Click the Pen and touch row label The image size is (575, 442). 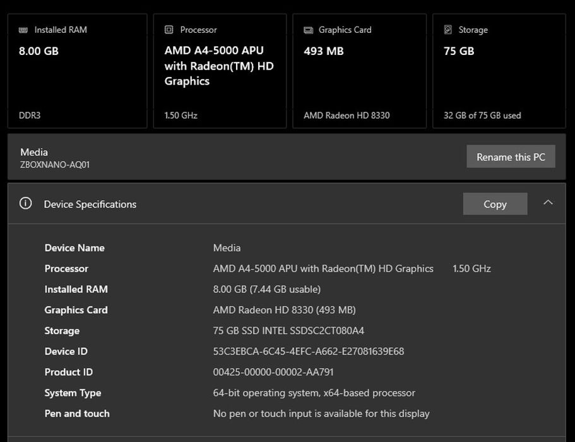tap(77, 414)
